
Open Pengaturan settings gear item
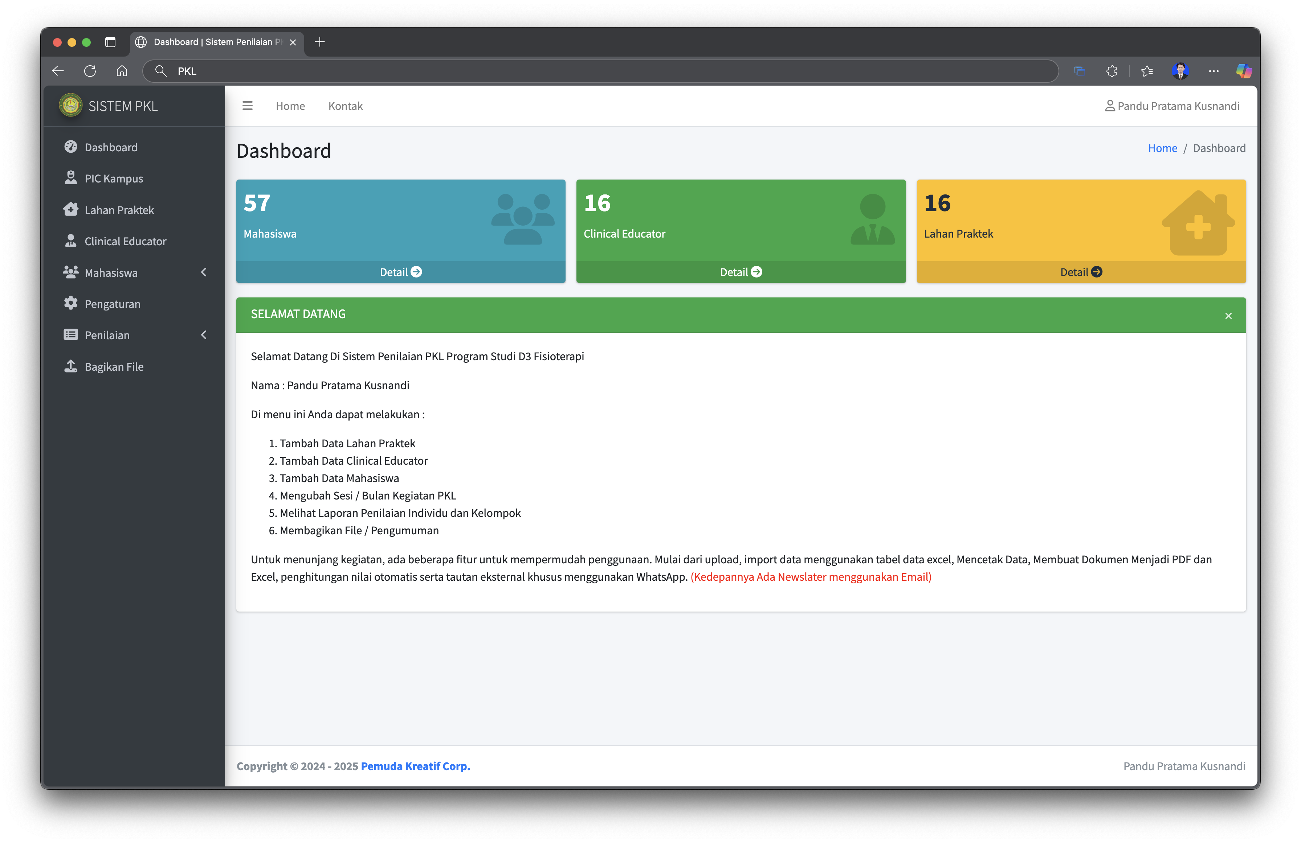click(112, 304)
